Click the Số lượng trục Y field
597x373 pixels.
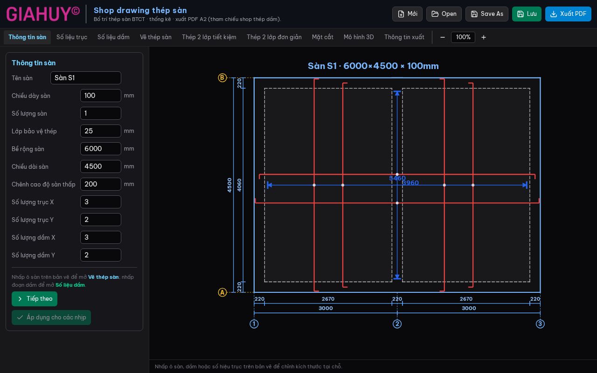click(x=101, y=220)
